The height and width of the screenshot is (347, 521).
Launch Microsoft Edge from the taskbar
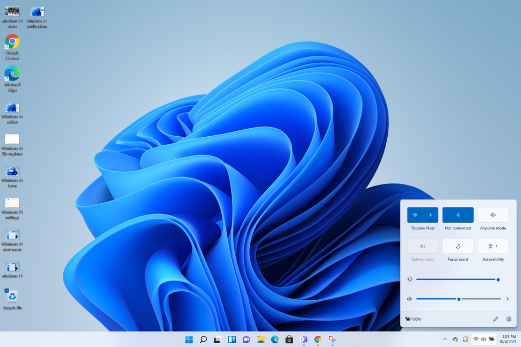(275, 339)
